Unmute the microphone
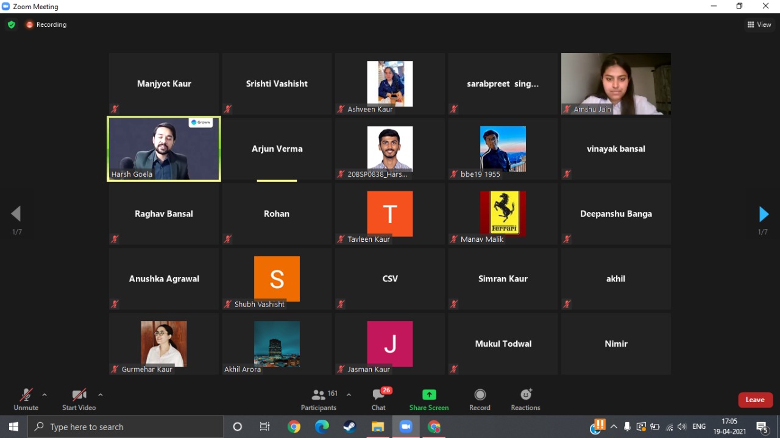 [x=26, y=400]
